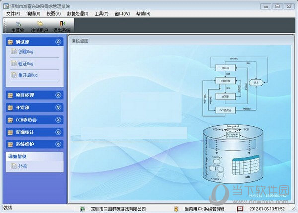The height and width of the screenshot is (213, 298).
Task: Click the 系统桌面 tab label
Action: [80, 41]
